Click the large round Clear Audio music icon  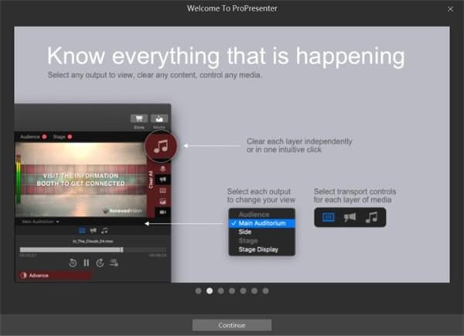(x=161, y=146)
